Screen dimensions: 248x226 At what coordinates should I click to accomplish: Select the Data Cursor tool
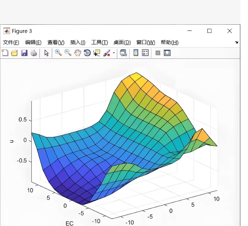click(x=97, y=53)
